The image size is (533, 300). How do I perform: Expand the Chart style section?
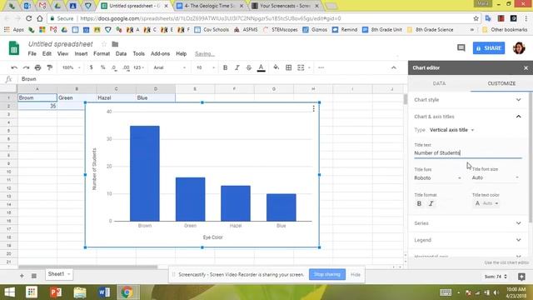point(468,100)
